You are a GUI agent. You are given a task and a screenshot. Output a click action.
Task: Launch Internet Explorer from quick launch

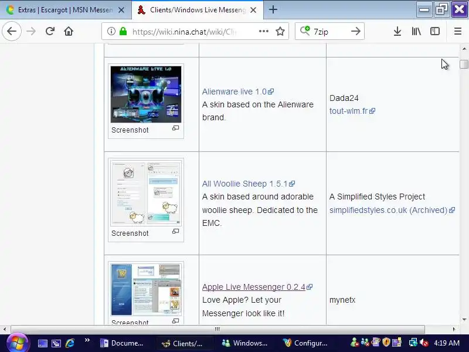coord(70,343)
